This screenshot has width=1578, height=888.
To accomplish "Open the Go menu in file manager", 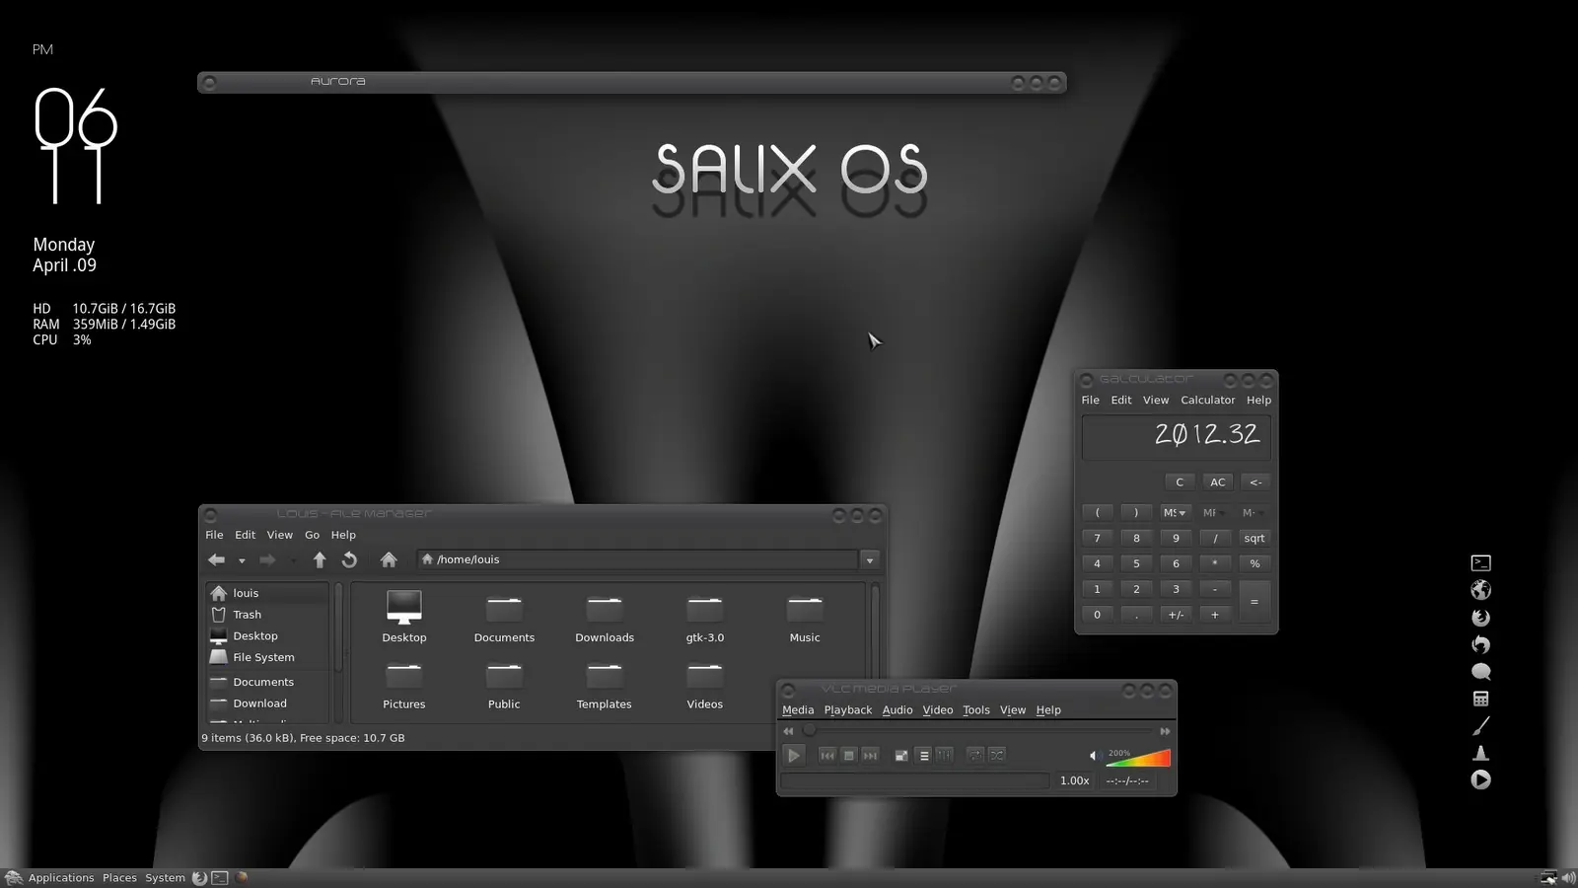I will tap(313, 535).
